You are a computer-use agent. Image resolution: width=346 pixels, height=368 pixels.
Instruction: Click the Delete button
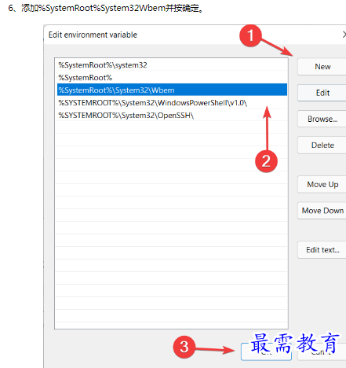click(322, 145)
